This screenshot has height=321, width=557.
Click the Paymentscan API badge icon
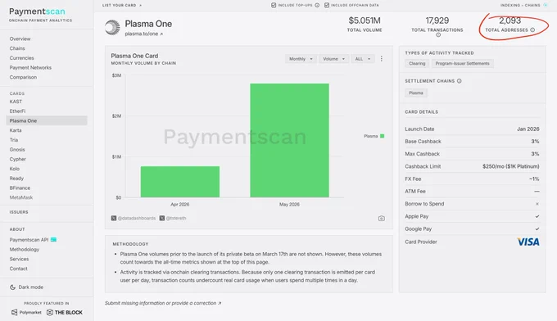click(53, 240)
